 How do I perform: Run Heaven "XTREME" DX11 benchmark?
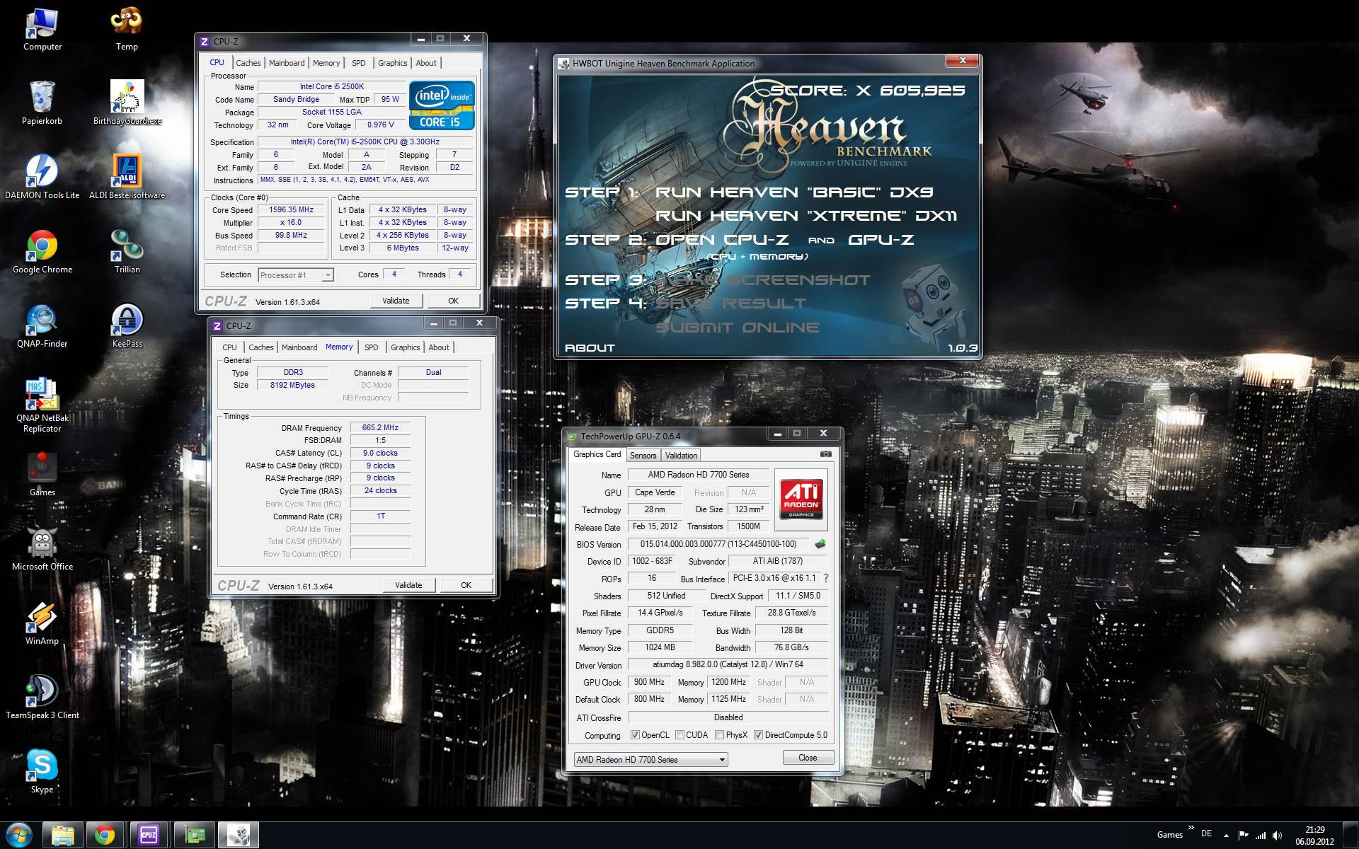(x=806, y=216)
